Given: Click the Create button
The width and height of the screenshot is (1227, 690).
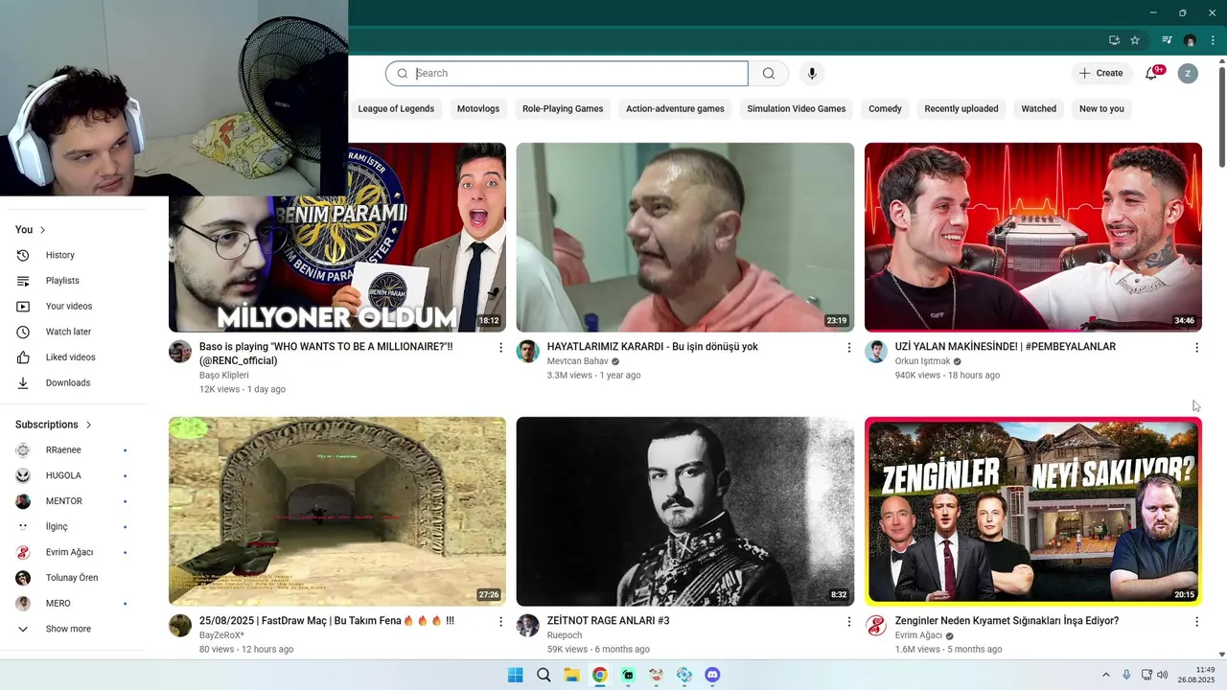Looking at the screenshot, I should 1100,73.
